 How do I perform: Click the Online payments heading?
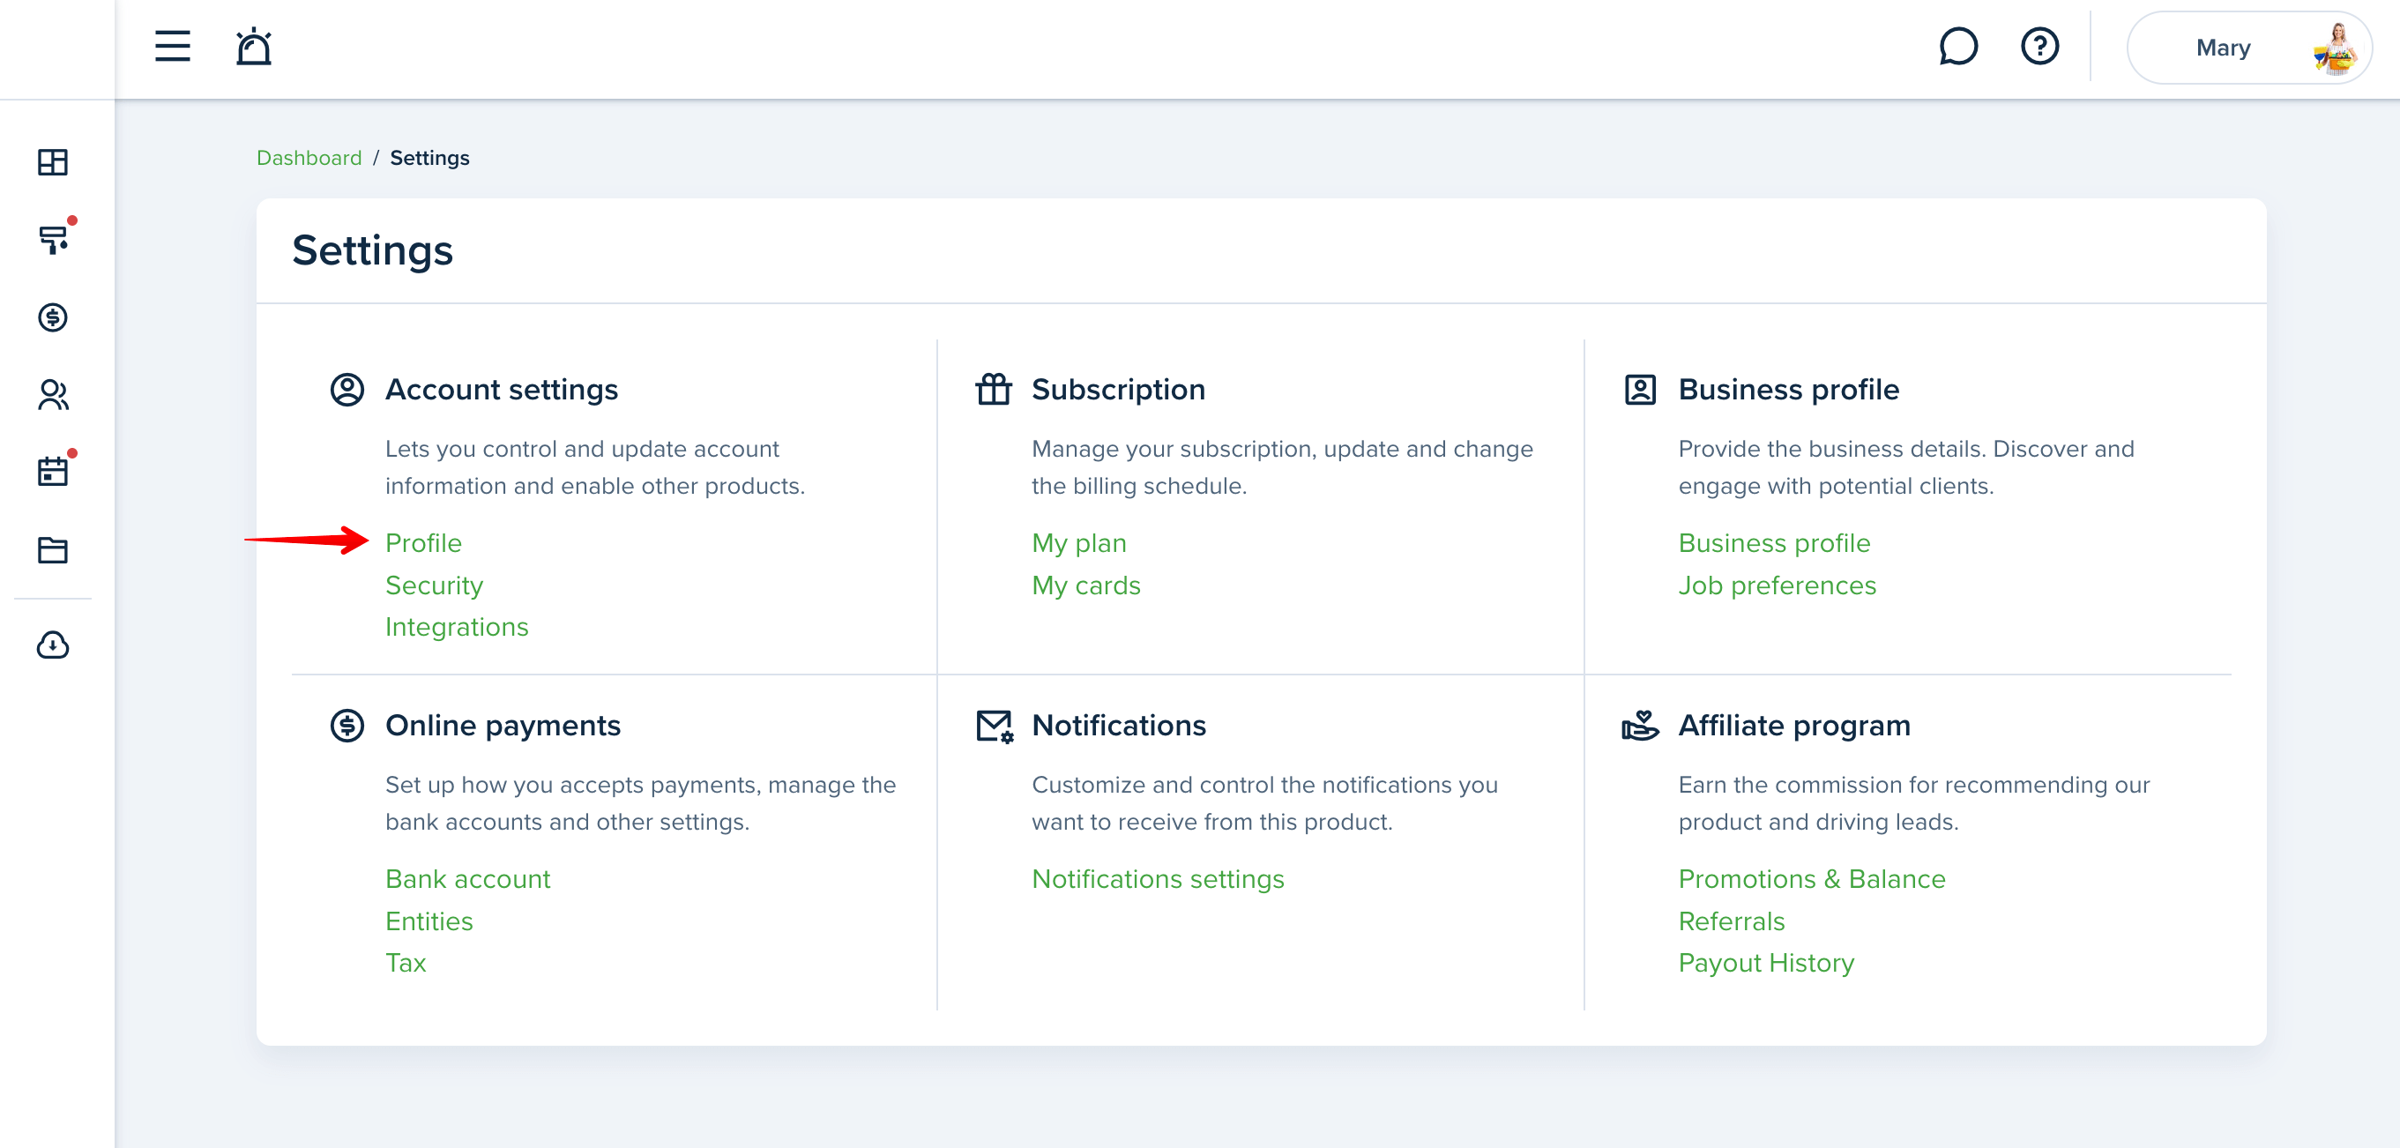[x=503, y=726]
